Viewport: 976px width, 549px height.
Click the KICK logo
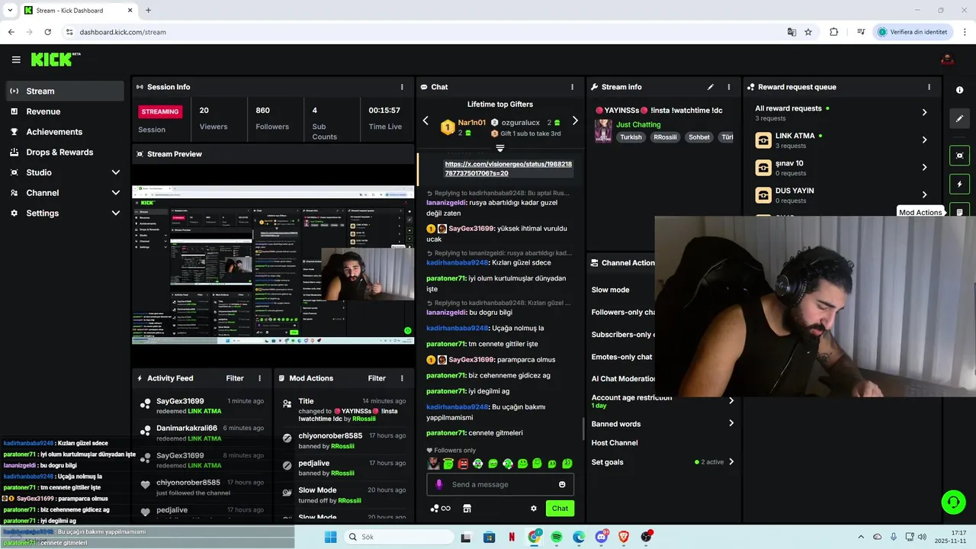pyautogui.click(x=56, y=59)
